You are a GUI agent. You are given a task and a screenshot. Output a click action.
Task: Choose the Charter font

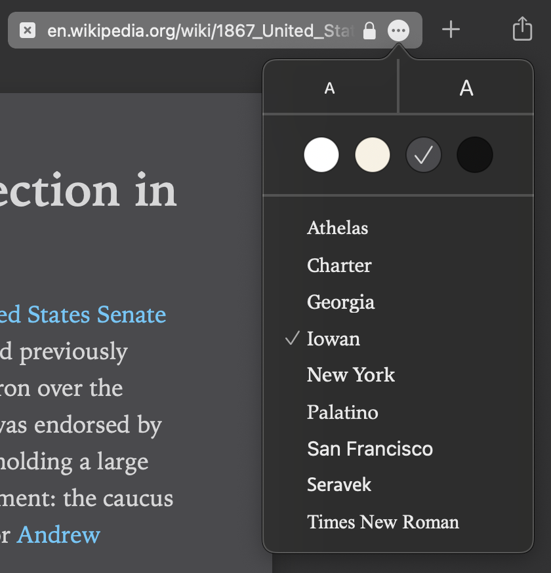pyautogui.click(x=339, y=266)
